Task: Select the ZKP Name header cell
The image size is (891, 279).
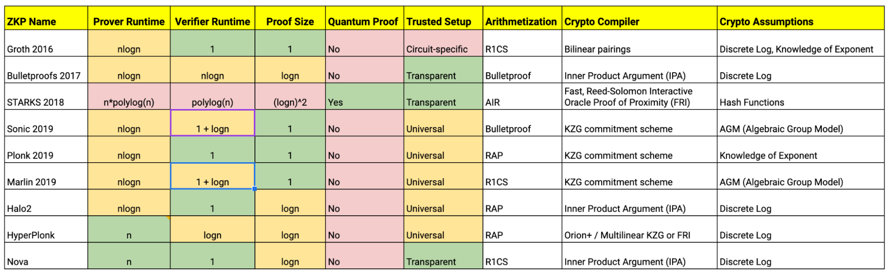Action: 46,18
